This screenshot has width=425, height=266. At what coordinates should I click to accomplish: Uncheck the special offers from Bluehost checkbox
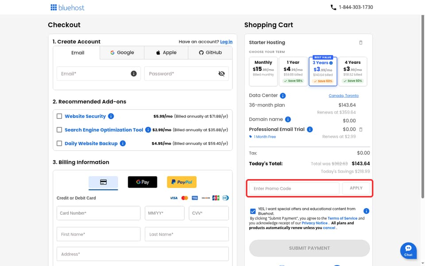click(253, 211)
